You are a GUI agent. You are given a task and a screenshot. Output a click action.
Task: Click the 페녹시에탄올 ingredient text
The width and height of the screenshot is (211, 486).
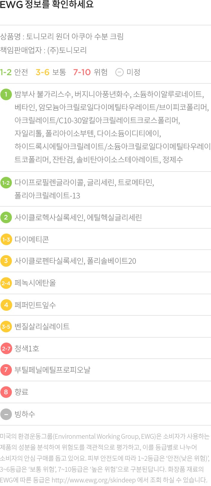[x=35, y=283]
